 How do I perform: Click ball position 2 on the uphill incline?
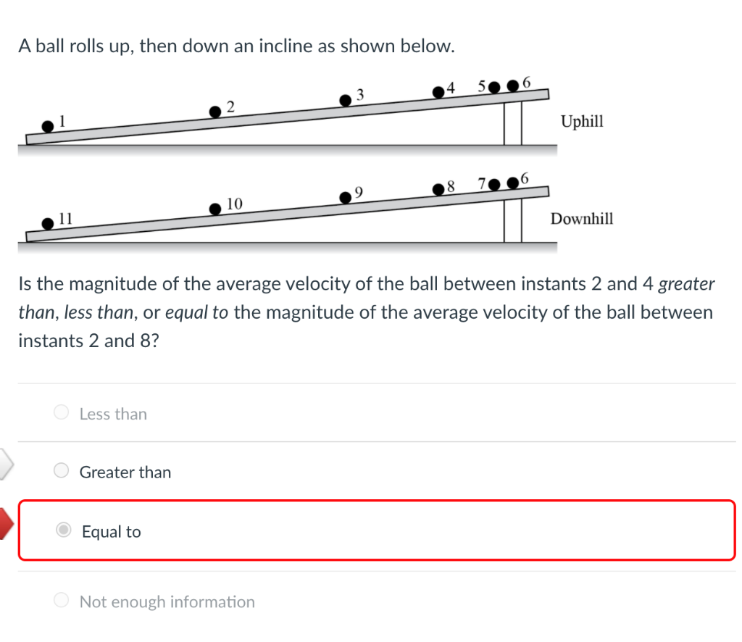point(215,112)
